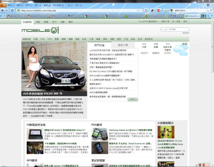This screenshot has height=167, width=214.
Task: Click in the ADD-ON C search field
Action: point(191,10)
